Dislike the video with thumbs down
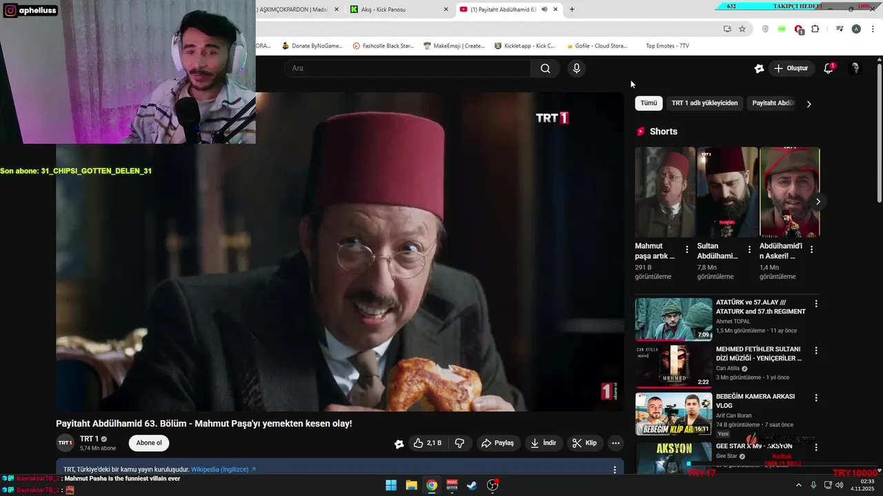This screenshot has height=496, width=883. 459,443
